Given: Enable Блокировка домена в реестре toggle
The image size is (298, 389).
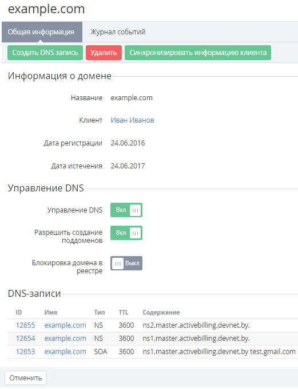Looking at the screenshot, I should [x=126, y=263].
